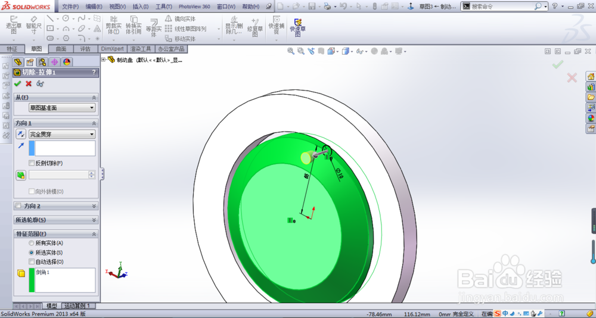The image size is (596, 318).
Task: Open Display/Delete Relations (显示/删除几何关系)
Action: [x=234, y=26]
